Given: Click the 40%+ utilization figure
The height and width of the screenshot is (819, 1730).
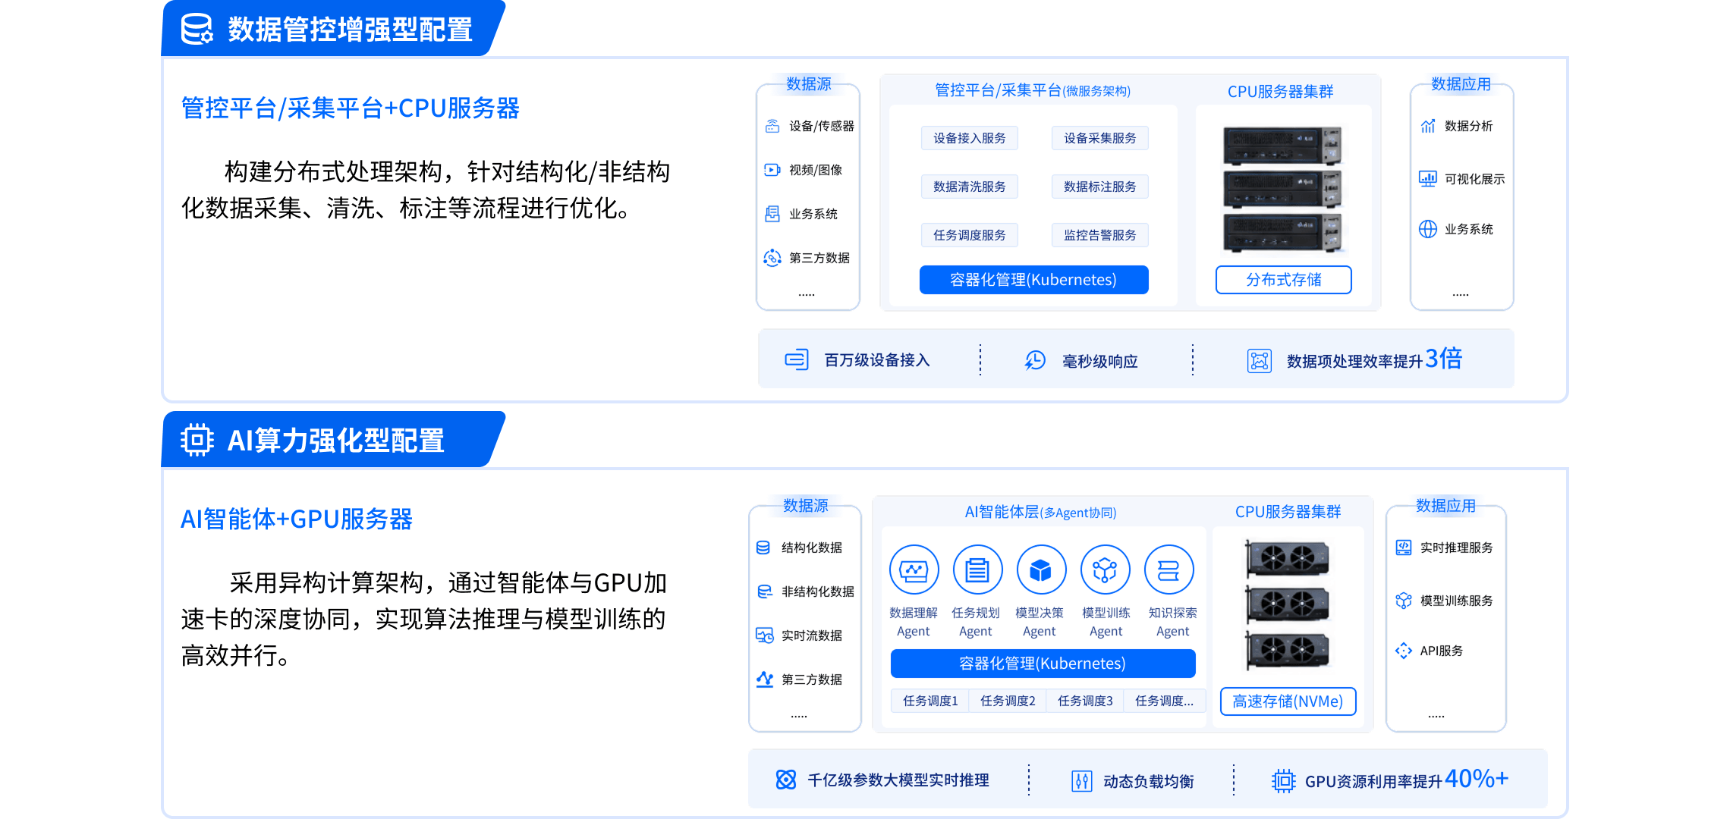Looking at the screenshot, I should (x=1477, y=778).
